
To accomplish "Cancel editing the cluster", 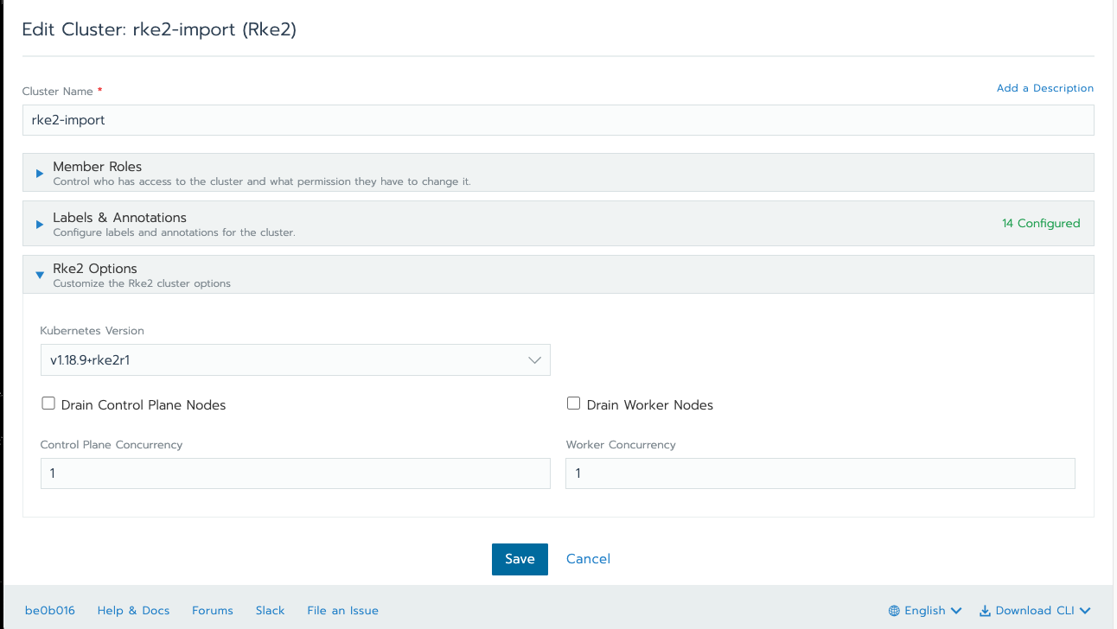I will [x=588, y=559].
